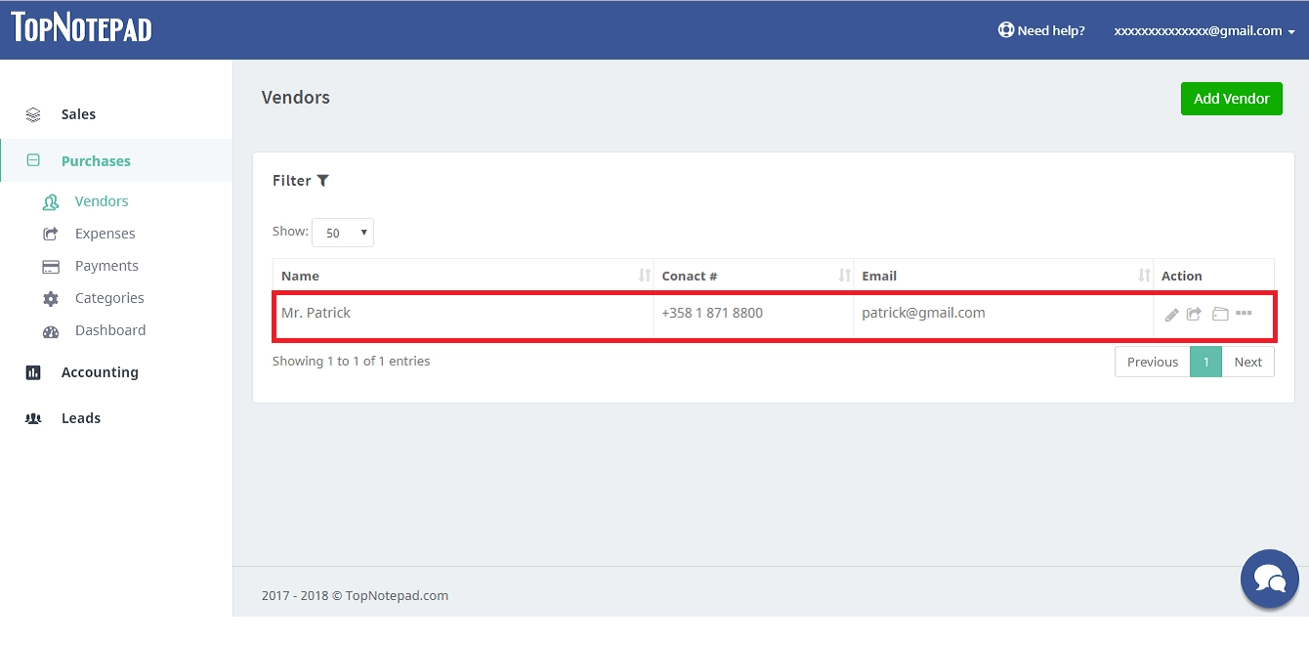Expand the Sales sidebar section
1309x645 pixels.
[78, 114]
